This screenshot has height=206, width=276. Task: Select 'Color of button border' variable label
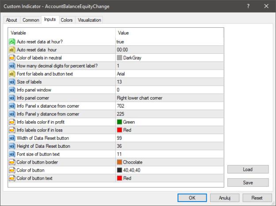click(x=37, y=162)
